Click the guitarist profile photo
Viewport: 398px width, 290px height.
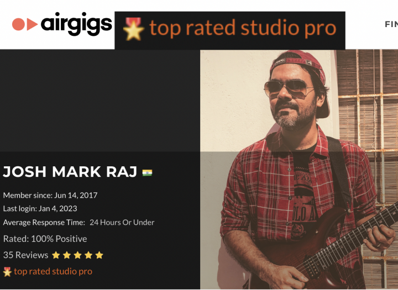(x=299, y=170)
